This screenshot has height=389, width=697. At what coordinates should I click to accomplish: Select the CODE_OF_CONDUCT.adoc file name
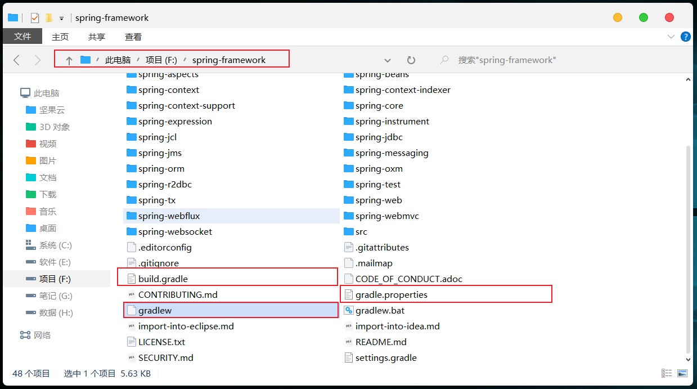click(x=409, y=279)
